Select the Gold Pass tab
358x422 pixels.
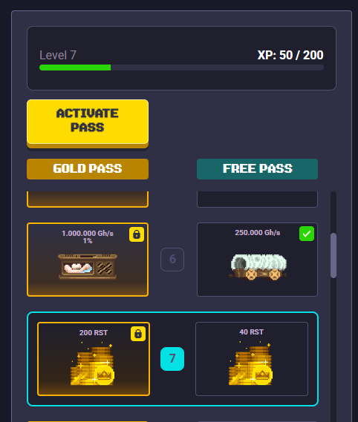[x=88, y=169]
